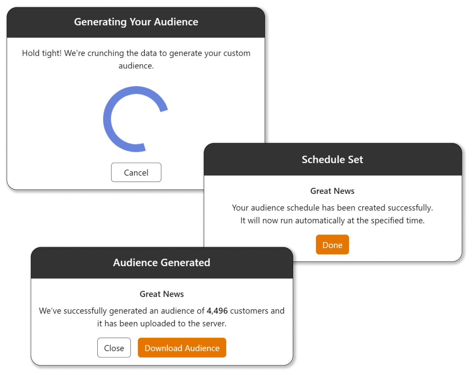Click "it has been uploaded to the server" line
Screen dimensions: 472x375
tap(162, 324)
